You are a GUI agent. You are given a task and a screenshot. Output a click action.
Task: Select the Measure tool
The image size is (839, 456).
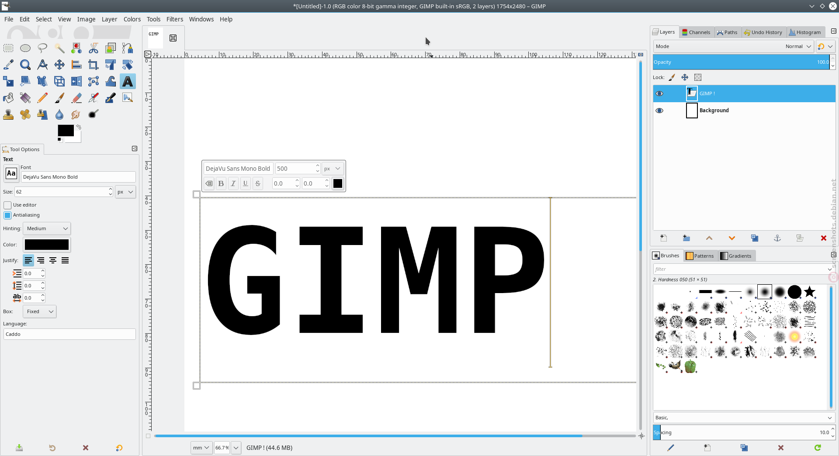coord(42,65)
